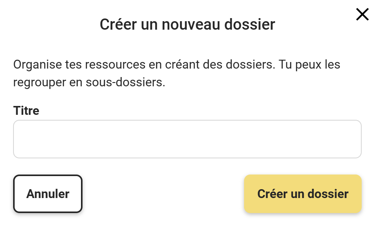Click the "regrouper en sous-dossiers" text line
This screenshot has height=225, width=369.
click(89, 82)
